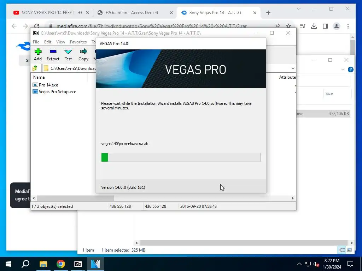
Task: Click the muted volume tray icon
Action: [316, 264]
